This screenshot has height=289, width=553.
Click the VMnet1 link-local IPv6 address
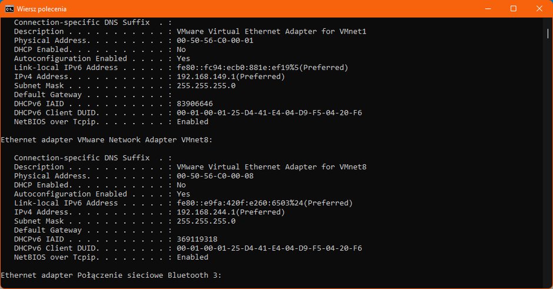(262, 68)
